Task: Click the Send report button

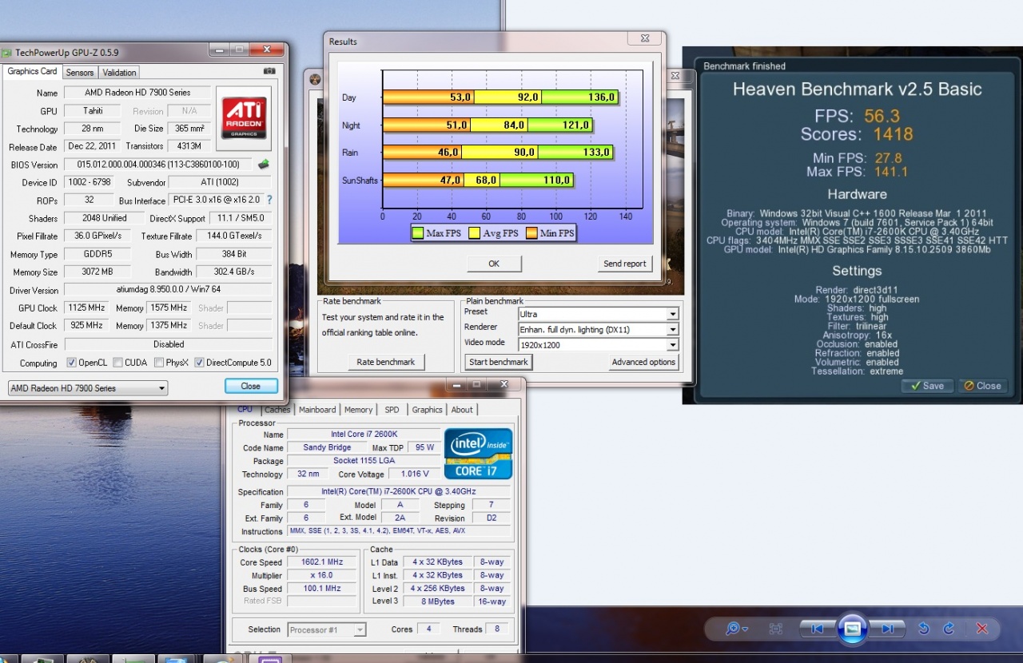Action: 625,264
